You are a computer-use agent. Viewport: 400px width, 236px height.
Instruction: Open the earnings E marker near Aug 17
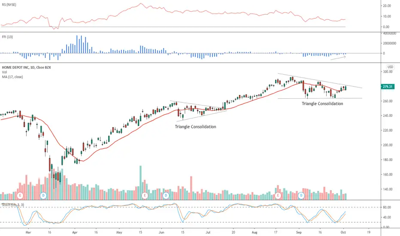[x=278, y=196]
